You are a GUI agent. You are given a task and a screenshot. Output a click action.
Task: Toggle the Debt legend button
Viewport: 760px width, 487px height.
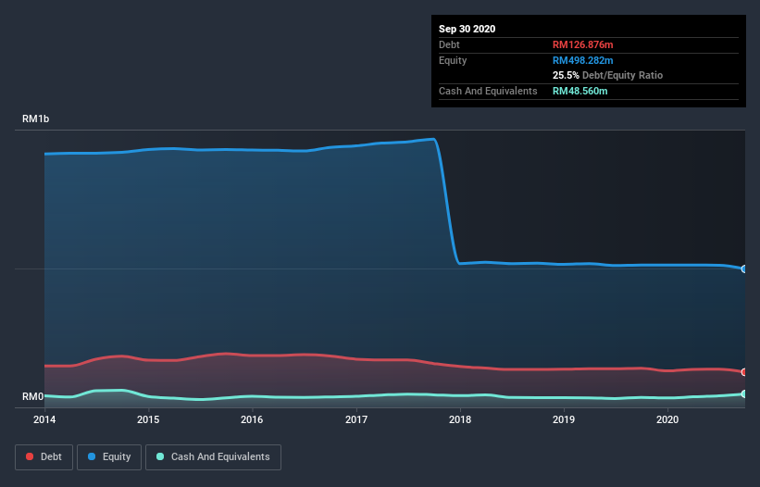[44, 457]
